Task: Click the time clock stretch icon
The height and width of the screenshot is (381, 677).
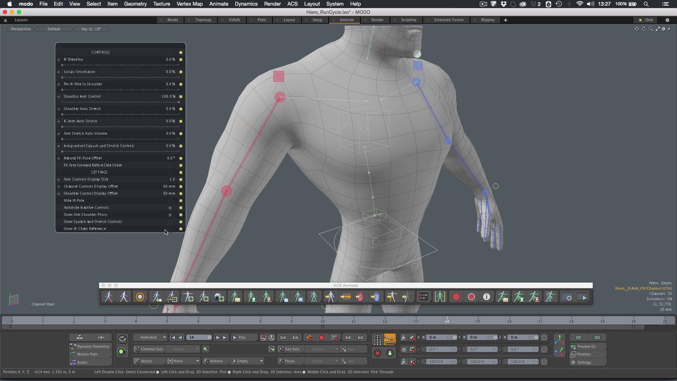Action: pyautogui.click(x=122, y=340)
